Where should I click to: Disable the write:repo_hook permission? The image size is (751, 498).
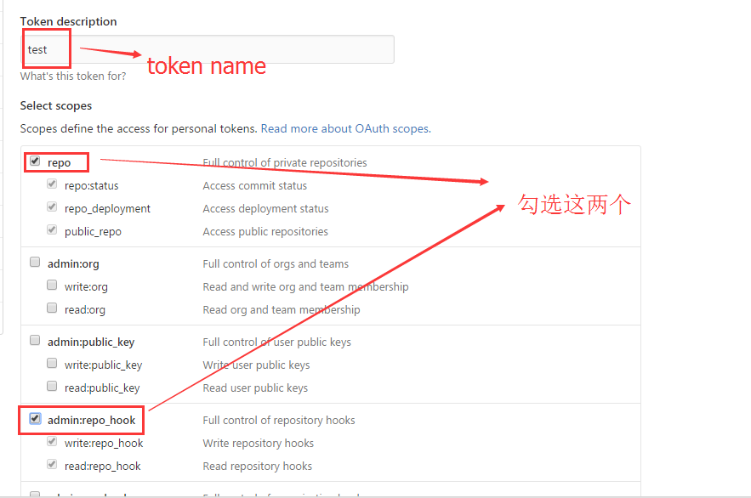tap(52, 440)
